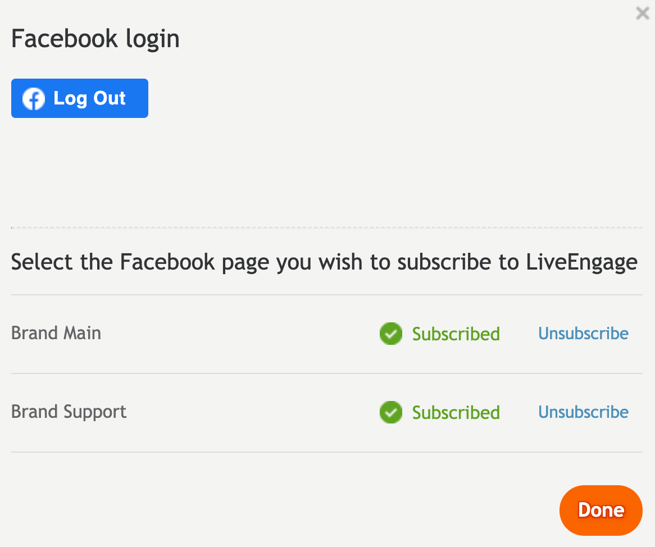Click the green checkmark beside Brand Main
The image size is (655, 547).
pyautogui.click(x=390, y=334)
